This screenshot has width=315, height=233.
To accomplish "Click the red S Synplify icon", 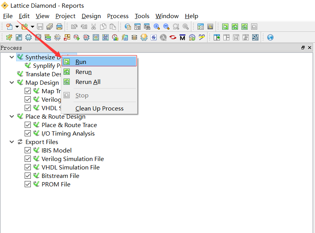I will click(173, 37).
